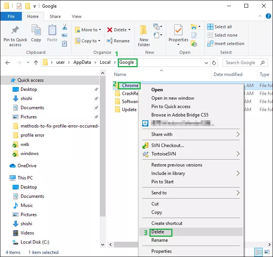
Task: Select all items button in ribbon
Action: coord(219,27)
